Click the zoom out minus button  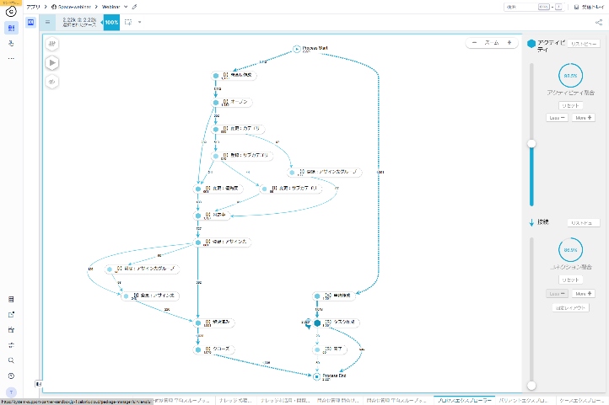(474, 42)
